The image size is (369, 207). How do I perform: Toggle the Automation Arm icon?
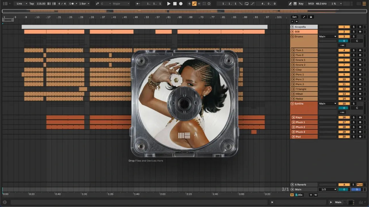pyautogui.click(x=194, y=4)
